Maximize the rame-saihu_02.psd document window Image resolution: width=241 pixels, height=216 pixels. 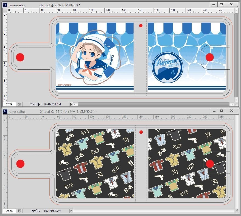click(221, 4)
